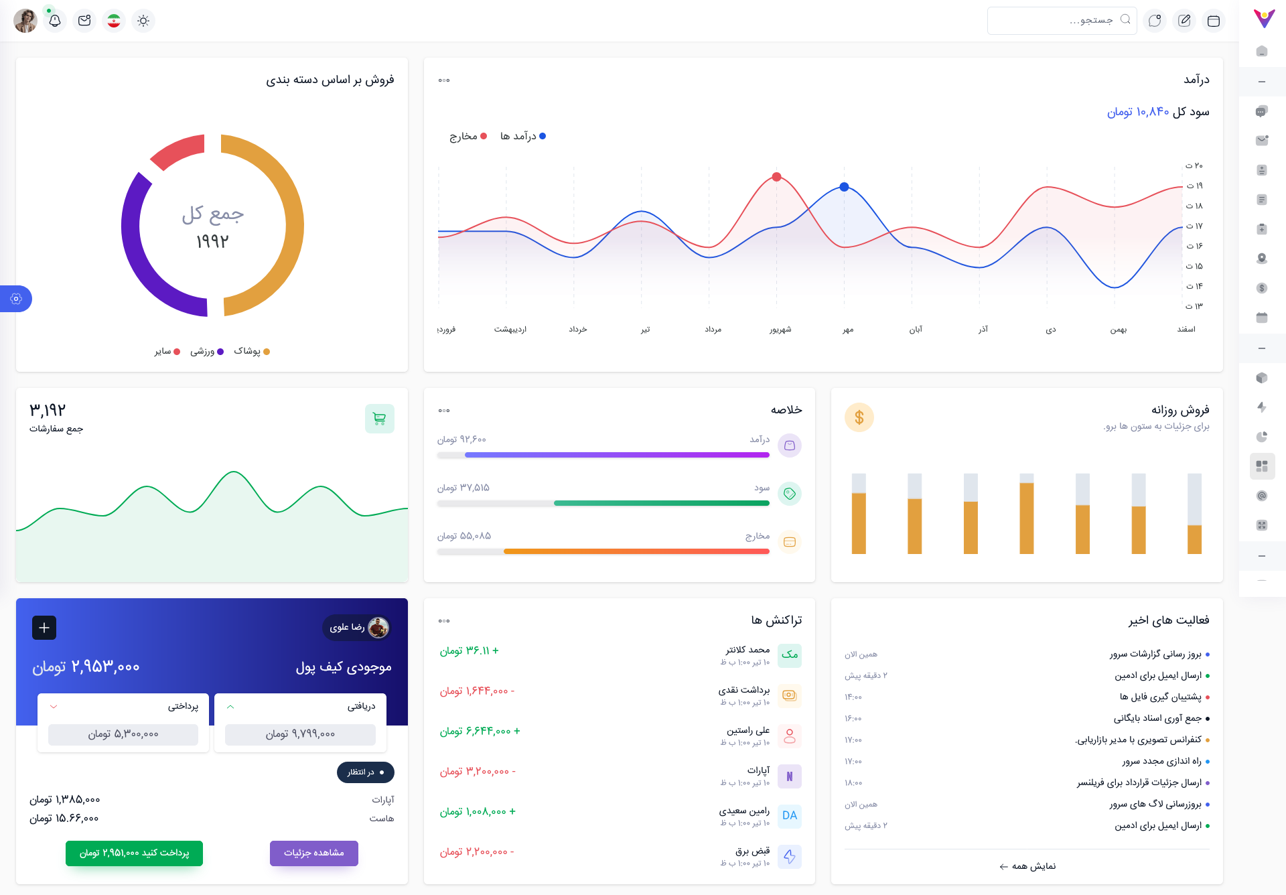The height and width of the screenshot is (895, 1286).
Task: Click the ۹,۷۹۹,۰۰۰ تومان amount field
Action: [x=300, y=734]
